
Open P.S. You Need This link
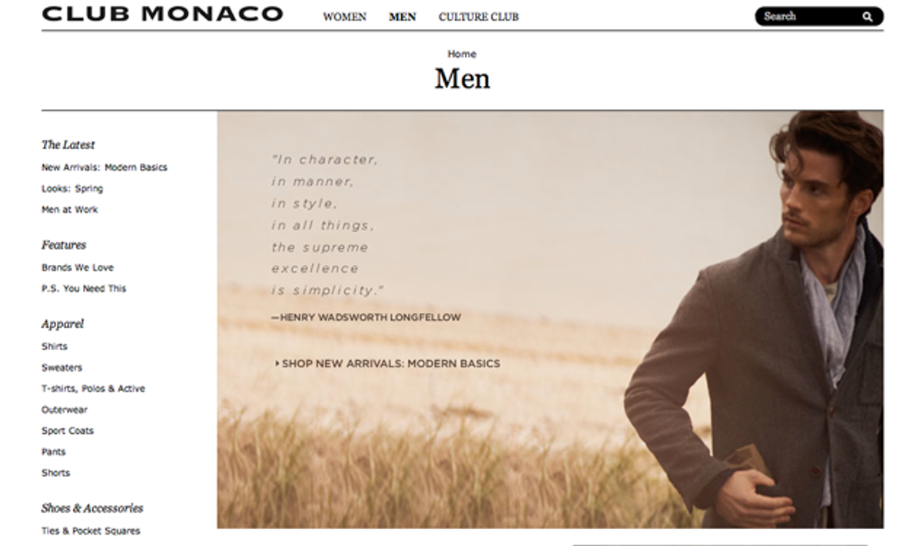[x=84, y=289]
